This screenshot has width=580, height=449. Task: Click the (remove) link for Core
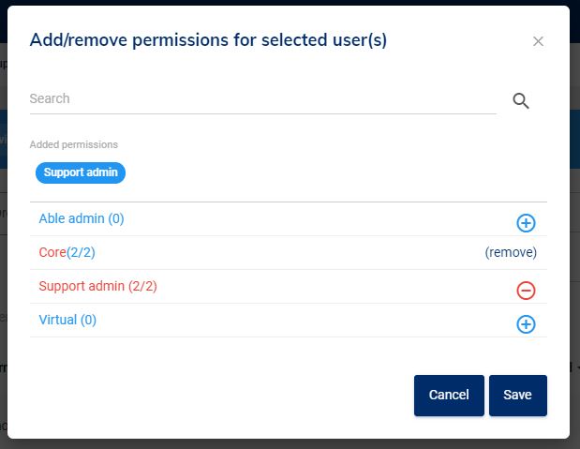[511, 252]
